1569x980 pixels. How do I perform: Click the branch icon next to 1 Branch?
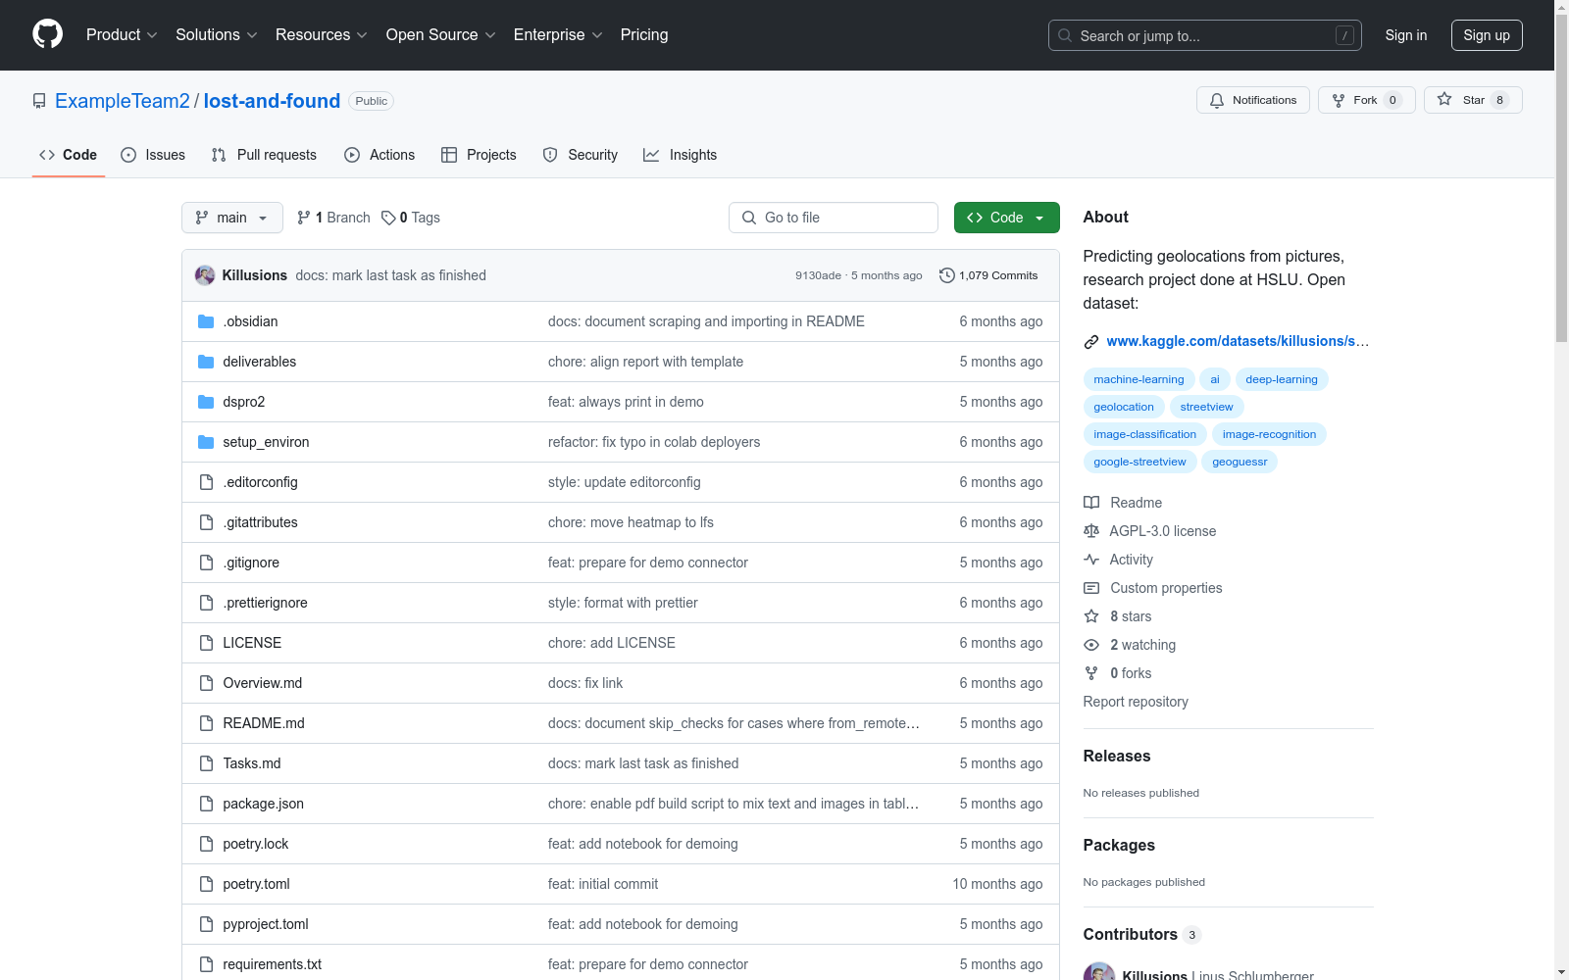(304, 218)
